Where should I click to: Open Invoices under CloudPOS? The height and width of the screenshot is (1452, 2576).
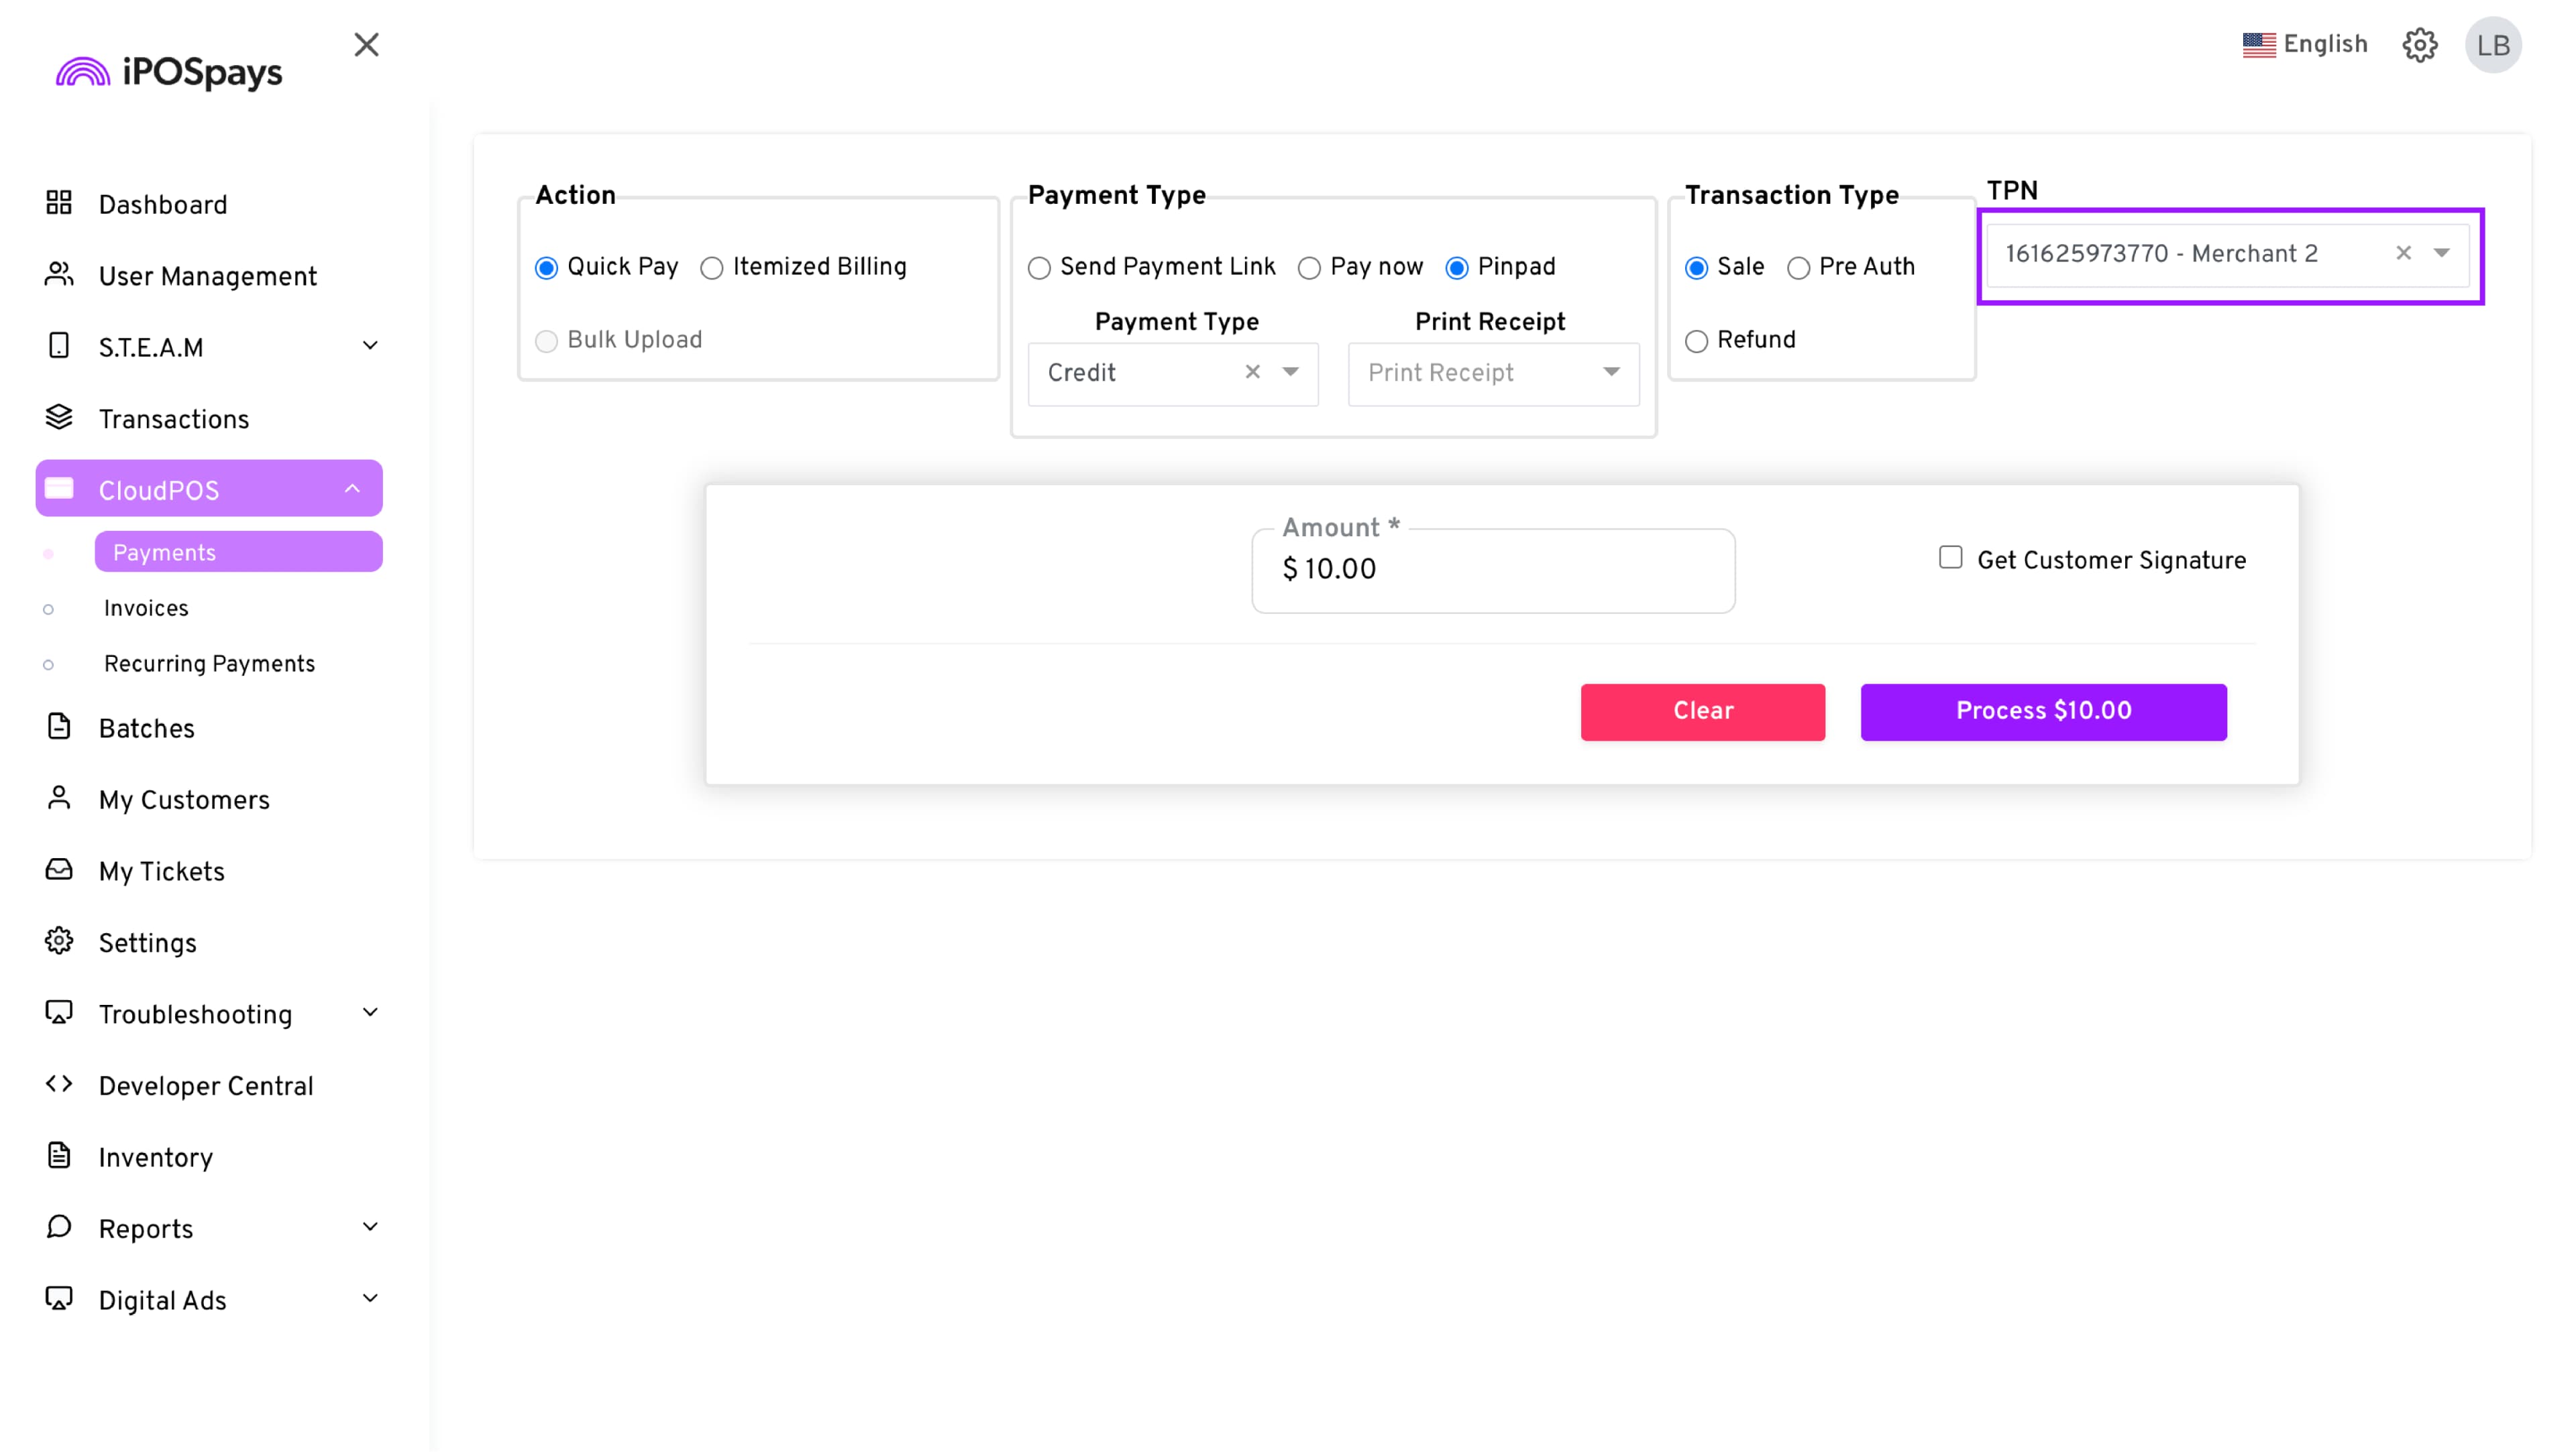(146, 609)
